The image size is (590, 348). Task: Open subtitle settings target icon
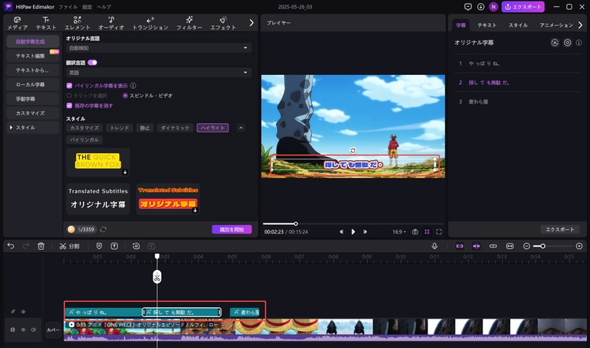568,43
